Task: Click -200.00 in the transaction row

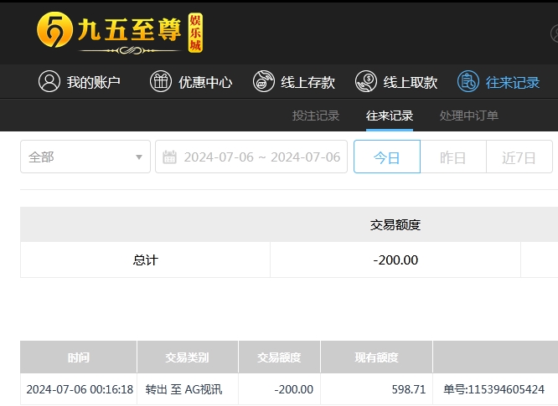Action: point(293,389)
